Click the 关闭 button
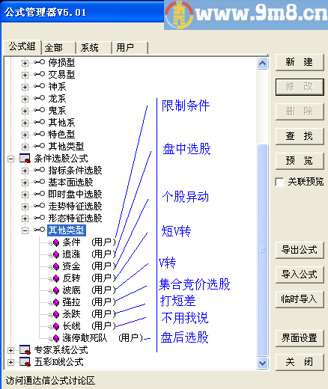The width and height of the screenshot is (328, 389). pyautogui.click(x=300, y=362)
